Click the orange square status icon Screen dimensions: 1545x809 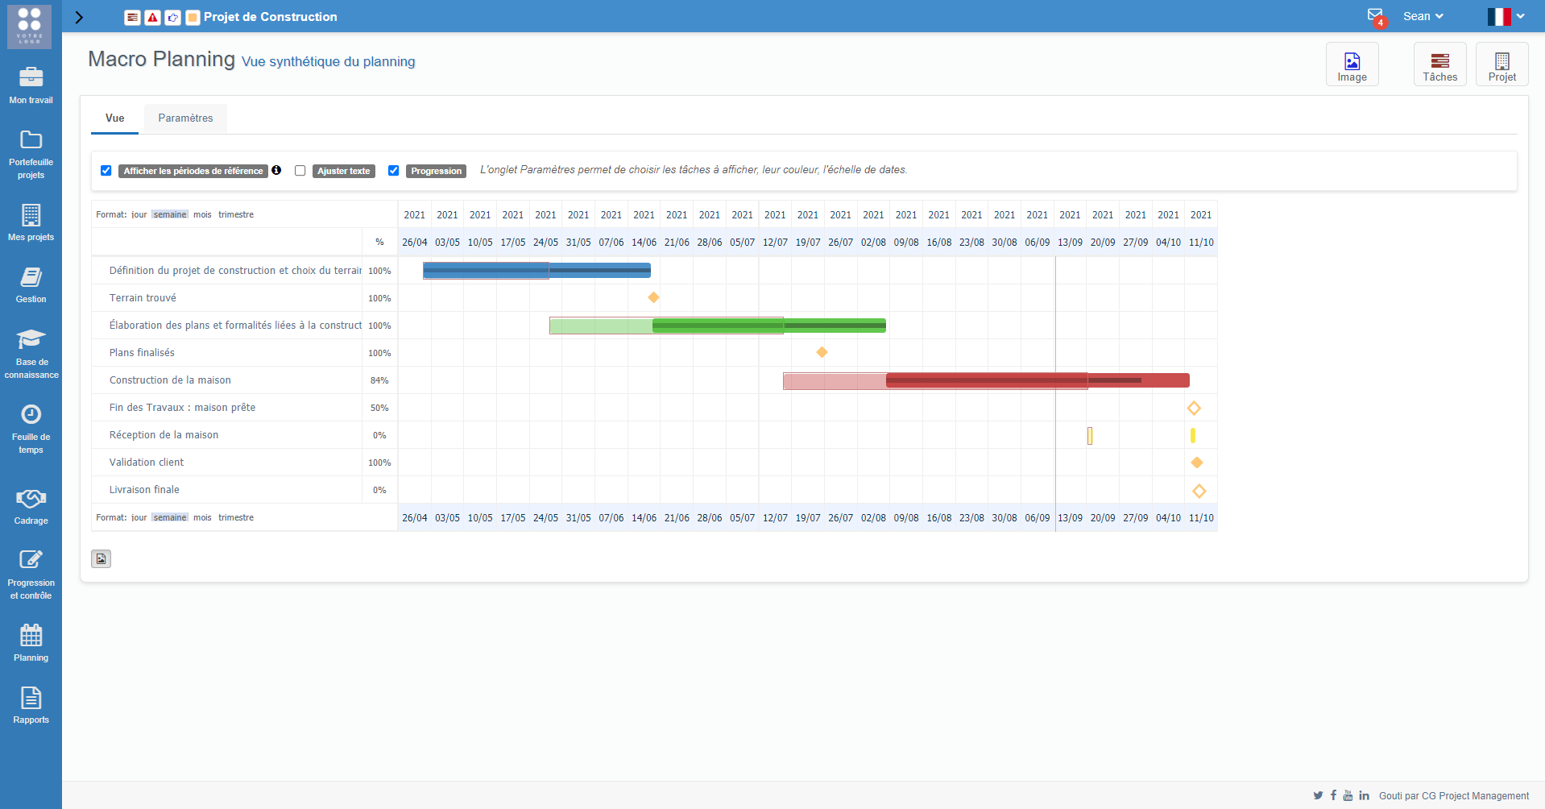point(193,17)
